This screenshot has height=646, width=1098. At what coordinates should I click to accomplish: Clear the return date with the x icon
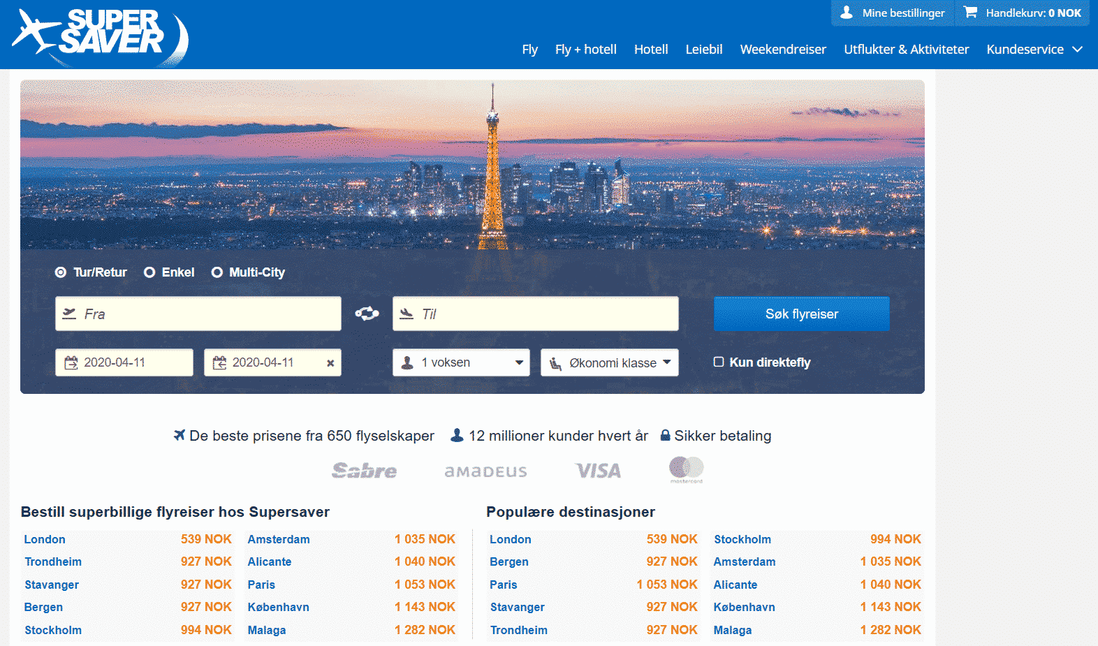click(x=330, y=363)
